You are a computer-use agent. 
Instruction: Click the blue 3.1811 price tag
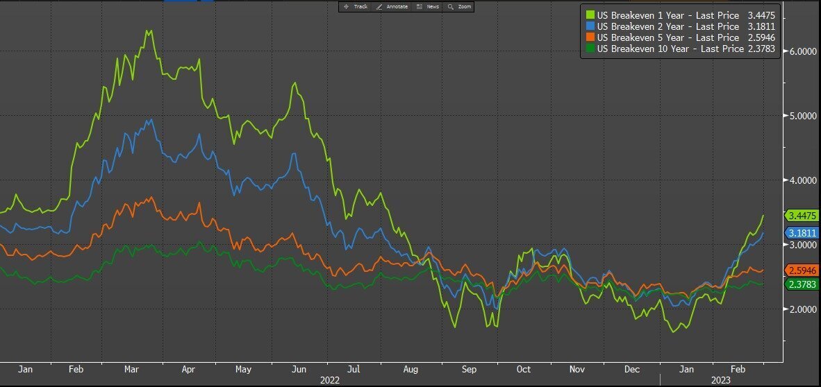[801, 233]
